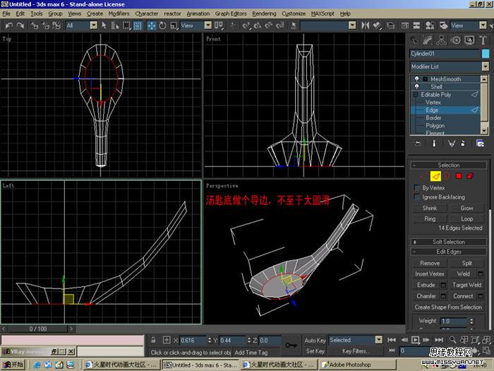494x371 pixels.
Task: Open the Motion command panel tab
Action: click(456, 40)
